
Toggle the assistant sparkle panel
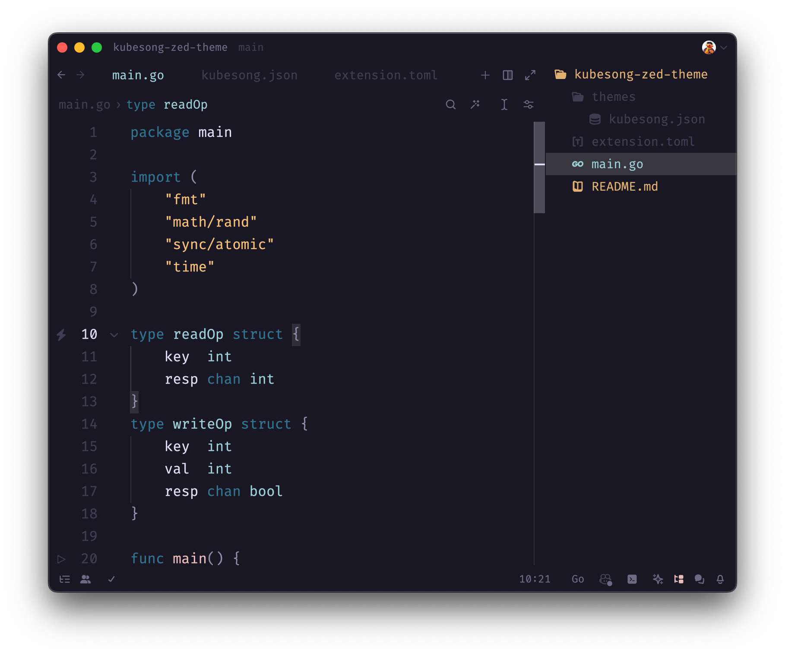[658, 579]
